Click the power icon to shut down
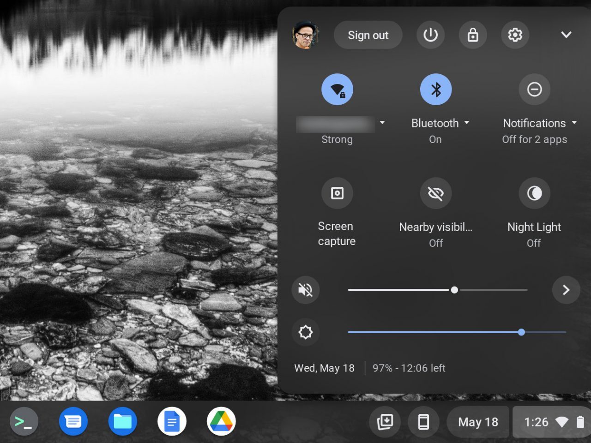Viewport: 591px width, 443px height. click(430, 35)
